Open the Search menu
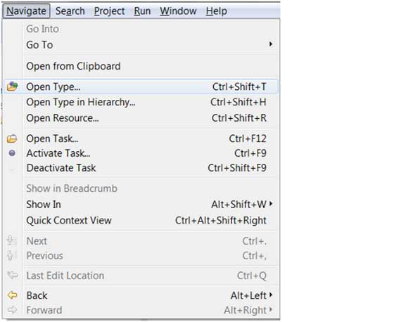 coord(70,11)
